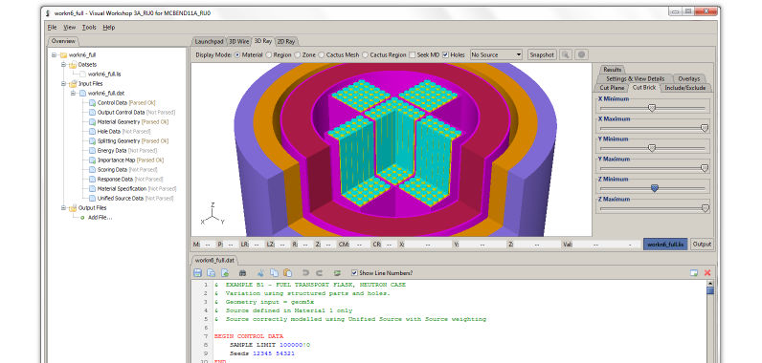The width and height of the screenshot is (762, 363).
Task: Click the Copy icon in editor toolbar
Action: point(274,273)
